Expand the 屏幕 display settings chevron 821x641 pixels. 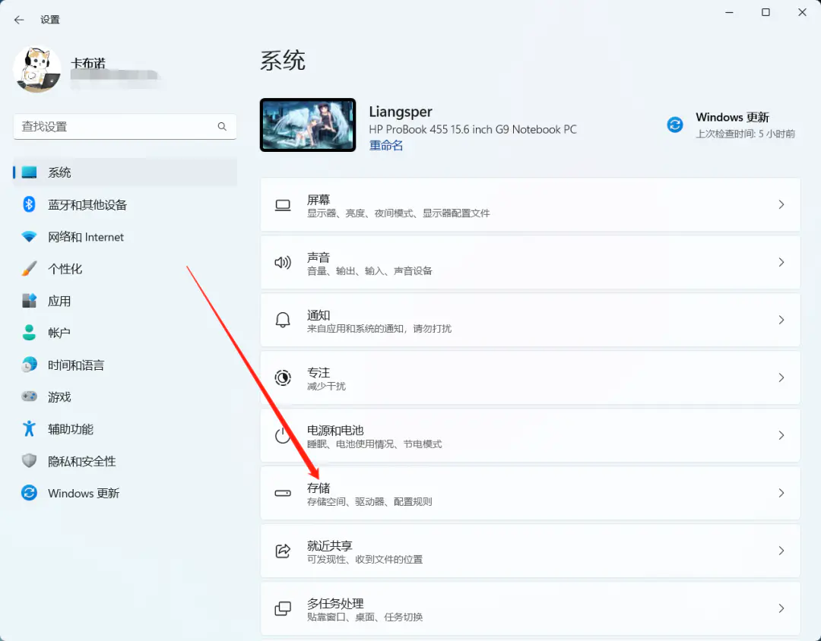click(x=781, y=204)
